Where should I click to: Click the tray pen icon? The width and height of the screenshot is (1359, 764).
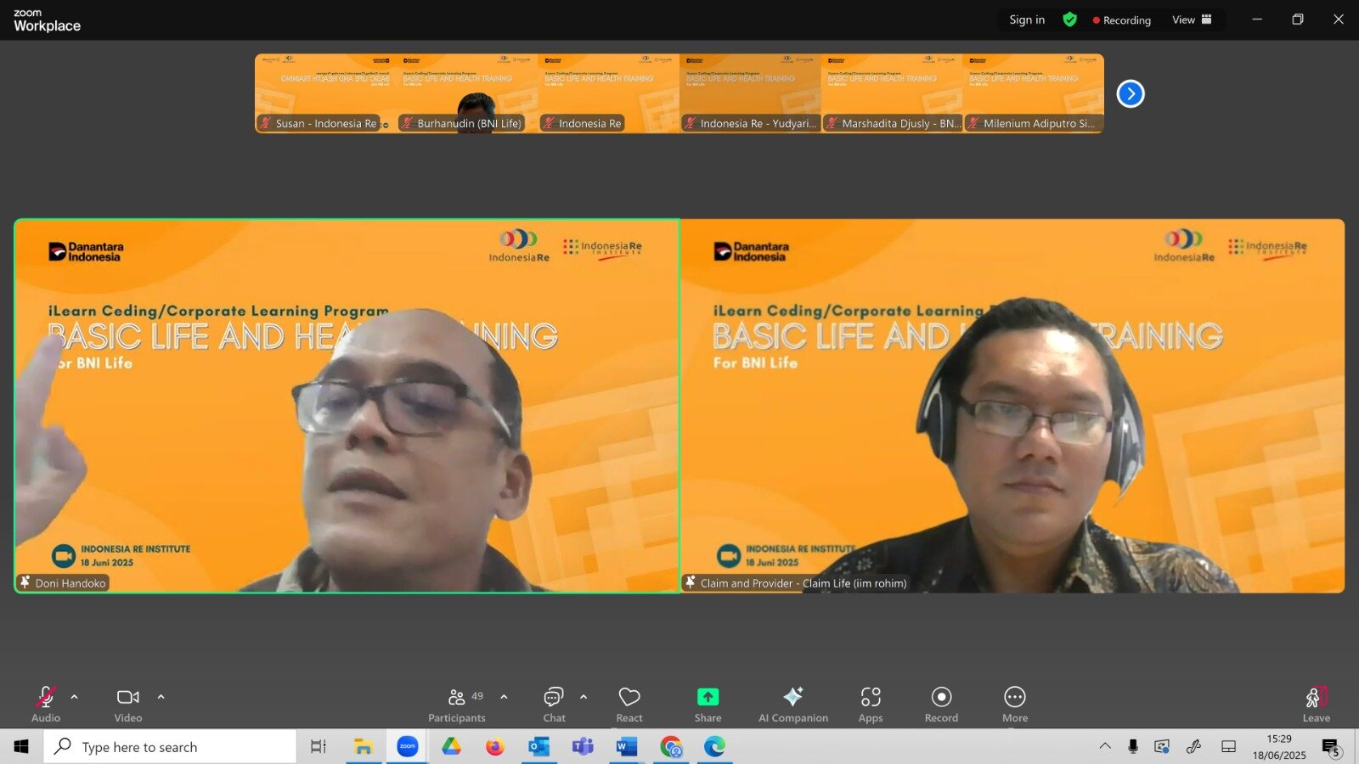click(1193, 746)
